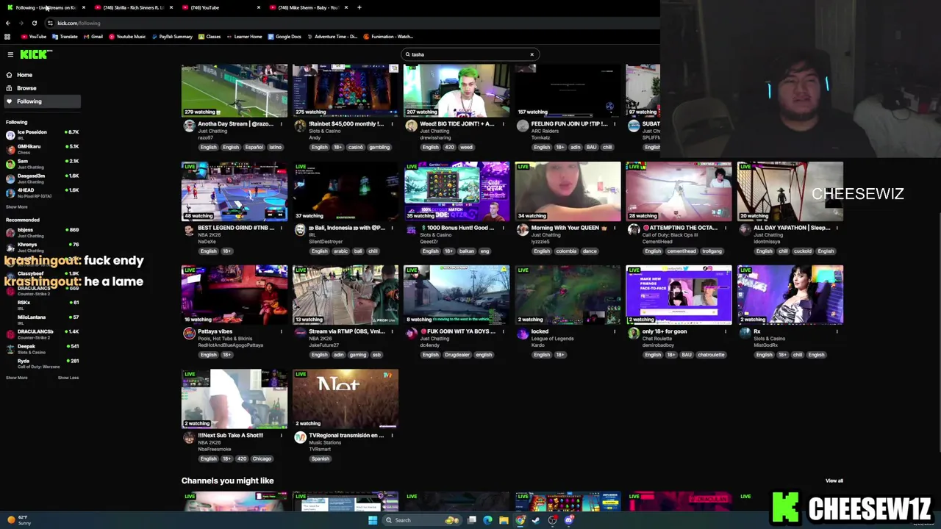
Task: Open a new browser tab with plus
Action: pos(359,7)
